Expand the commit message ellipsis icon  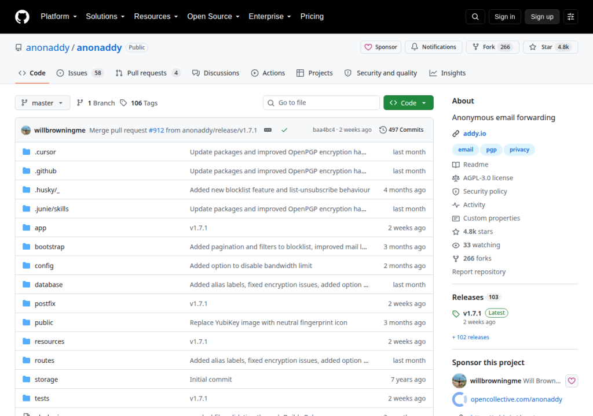pyautogui.click(x=268, y=130)
